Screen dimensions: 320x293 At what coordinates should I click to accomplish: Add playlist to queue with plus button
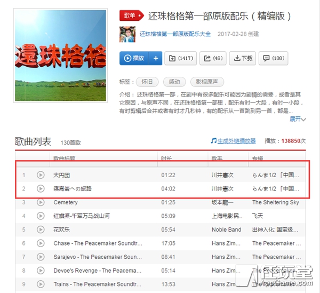tap(156, 58)
